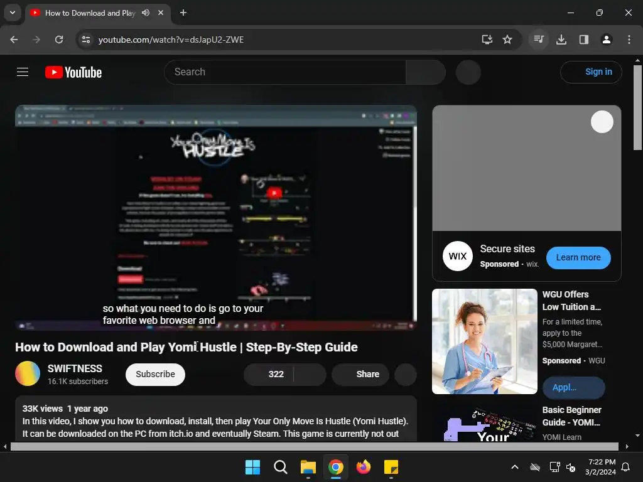This screenshot has width=643, height=482.
Task: Open the SWIFTNESS channel avatar
Action: coord(28,373)
